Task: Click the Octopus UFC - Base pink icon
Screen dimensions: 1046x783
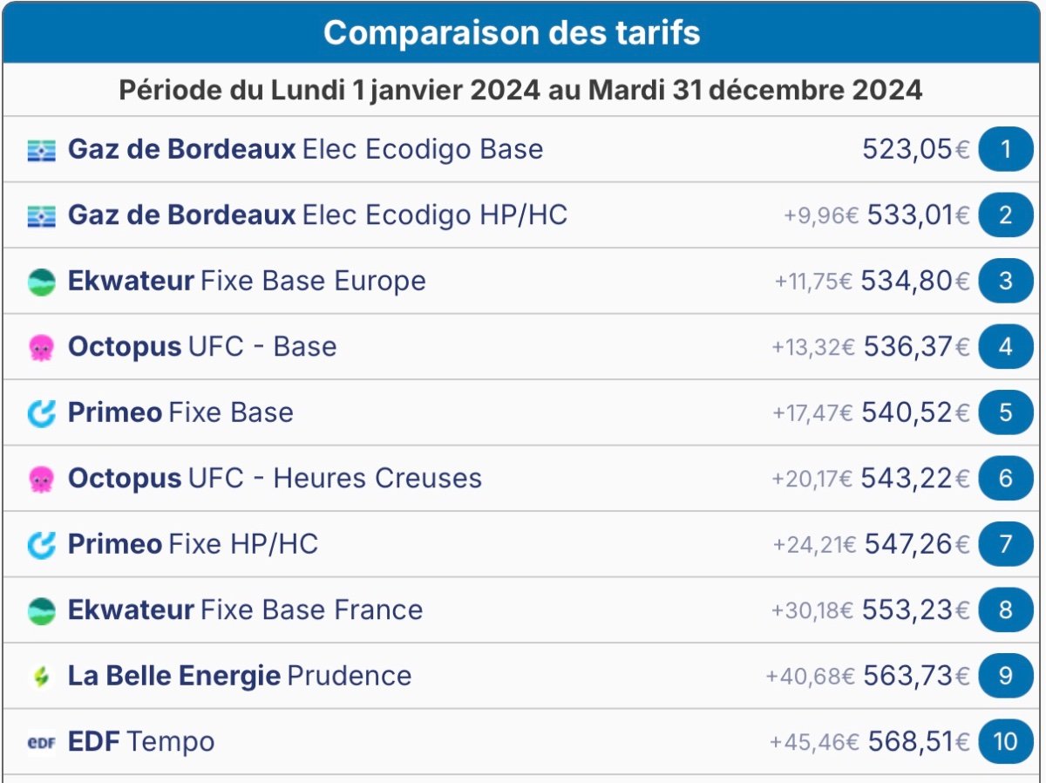Action: (41, 347)
